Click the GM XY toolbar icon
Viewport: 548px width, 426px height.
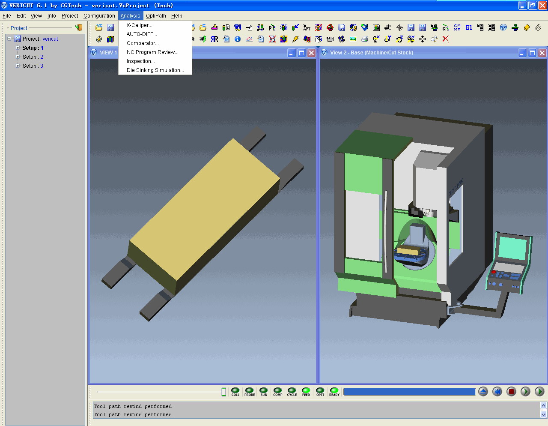(x=457, y=27)
